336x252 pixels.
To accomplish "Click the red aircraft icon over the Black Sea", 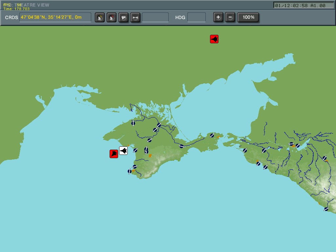I will (x=113, y=153).
